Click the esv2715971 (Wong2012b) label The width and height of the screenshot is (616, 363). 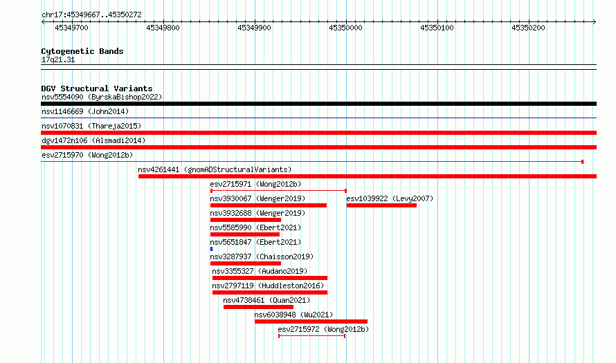tap(256, 184)
